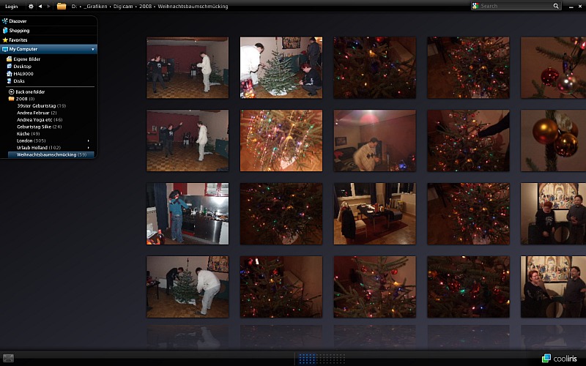
Task: Collapse the My Computer section
Action: point(92,49)
